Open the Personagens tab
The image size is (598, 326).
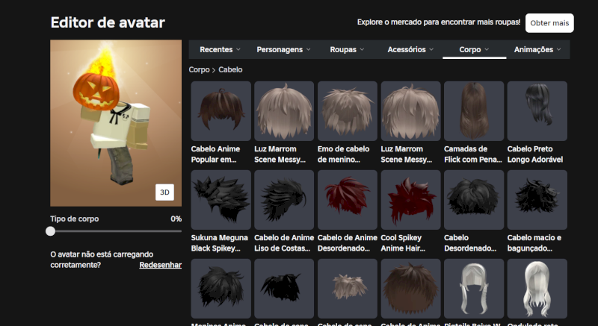coord(283,49)
